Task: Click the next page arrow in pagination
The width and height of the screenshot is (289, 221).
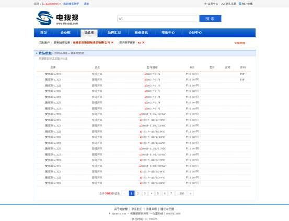Action: [x=191, y=193]
